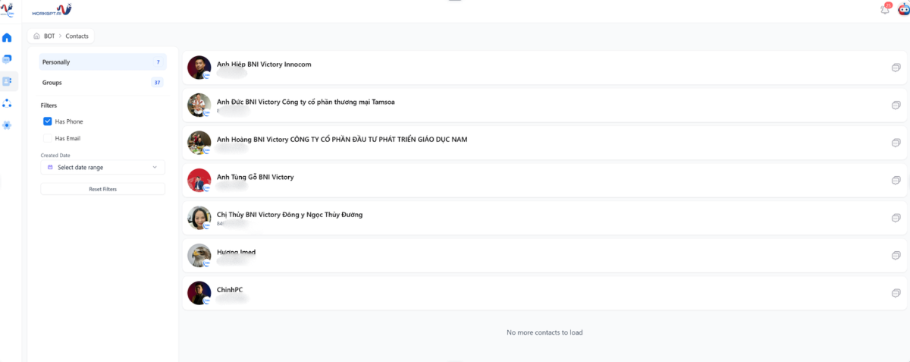Click the breadcrumb home icon
The width and height of the screenshot is (910, 362).
point(36,36)
